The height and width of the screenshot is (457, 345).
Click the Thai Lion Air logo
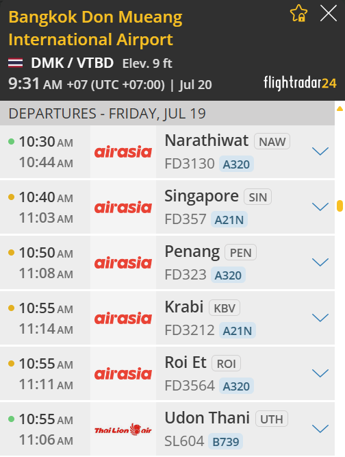123,430
